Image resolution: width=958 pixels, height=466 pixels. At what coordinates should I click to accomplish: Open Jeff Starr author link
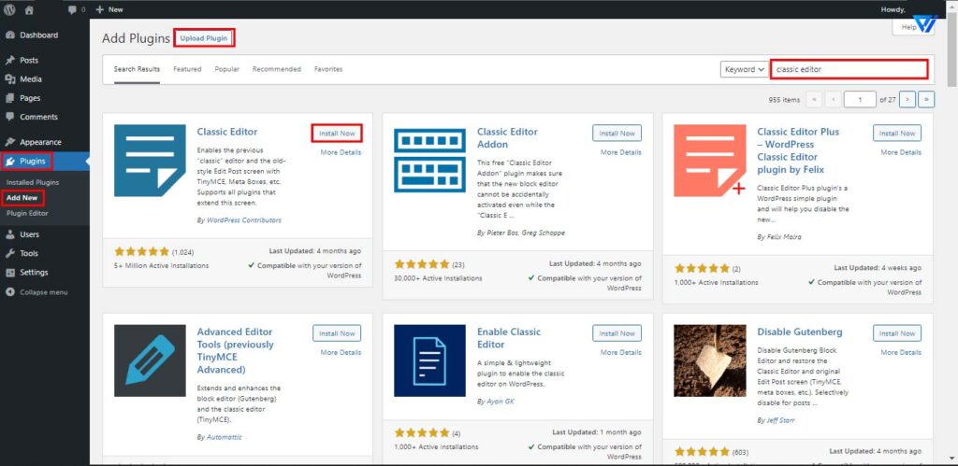pyautogui.click(x=780, y=421)
